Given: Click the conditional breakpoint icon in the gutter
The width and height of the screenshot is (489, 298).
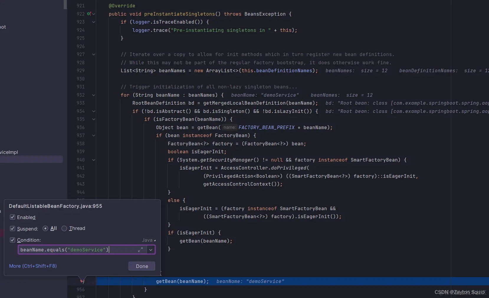Looking at the screenshot, I should [82, 281].
